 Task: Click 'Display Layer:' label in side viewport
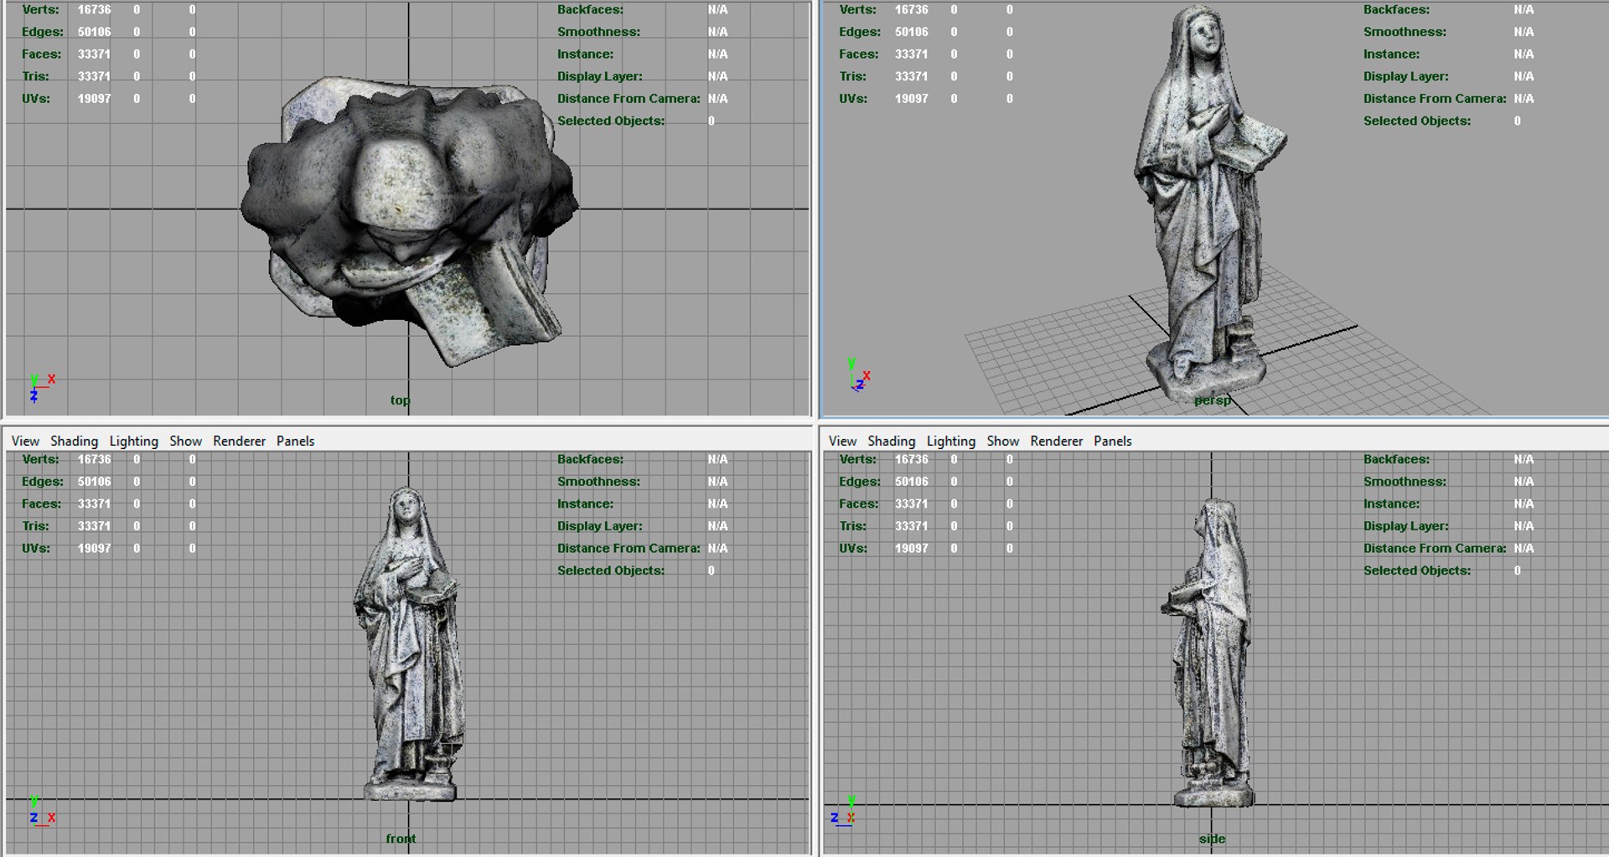(1405, 526)
